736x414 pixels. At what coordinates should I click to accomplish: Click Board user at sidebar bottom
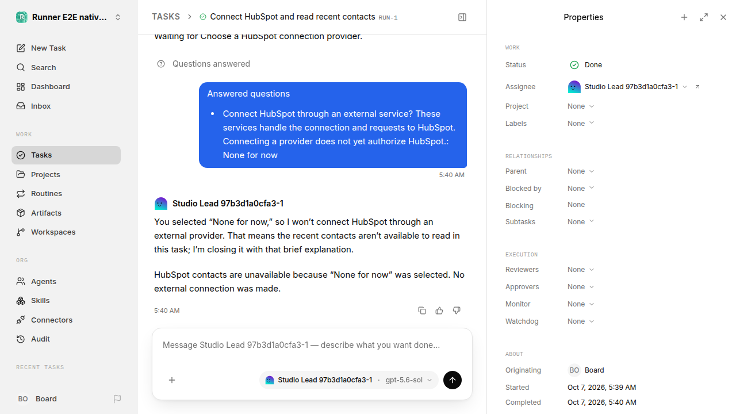coord(38,399)
